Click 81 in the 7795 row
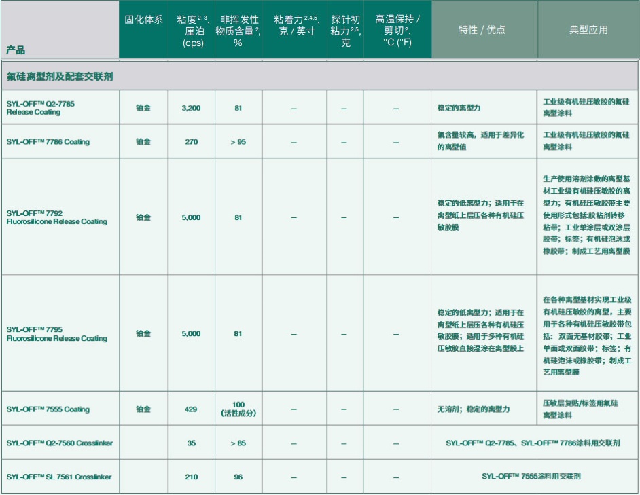The width and height of the screenshot is (640, 495). pyautogui.click(x=238, y=334)
